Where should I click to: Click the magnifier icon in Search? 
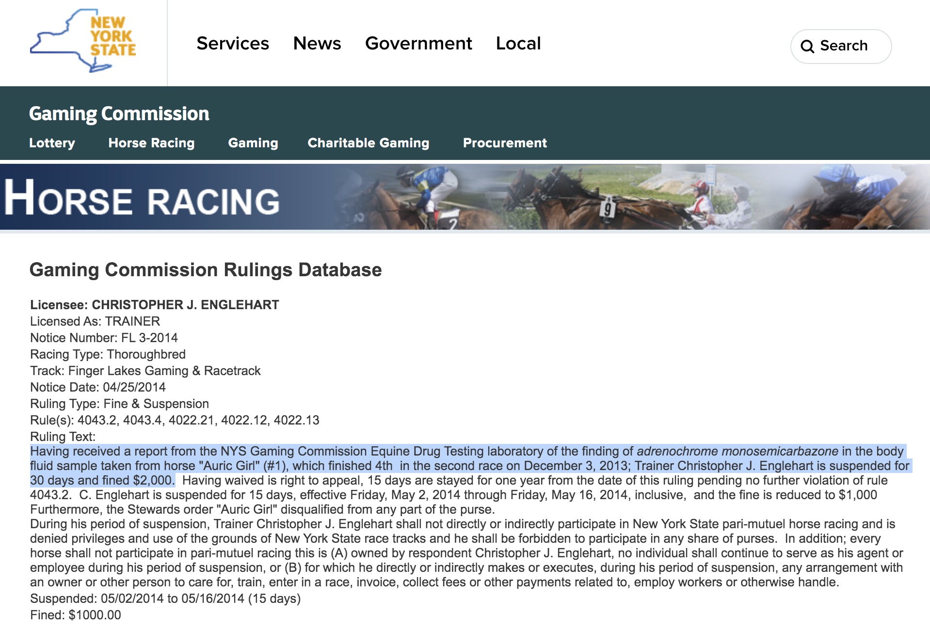(807, 47)
